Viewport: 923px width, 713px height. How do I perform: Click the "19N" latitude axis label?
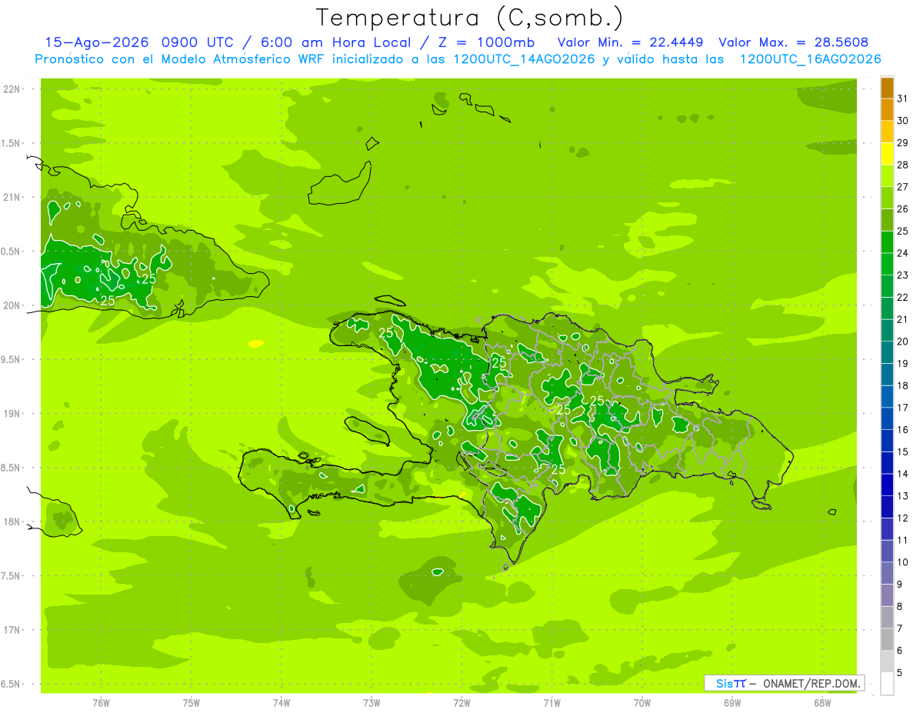tap(12, 414)
